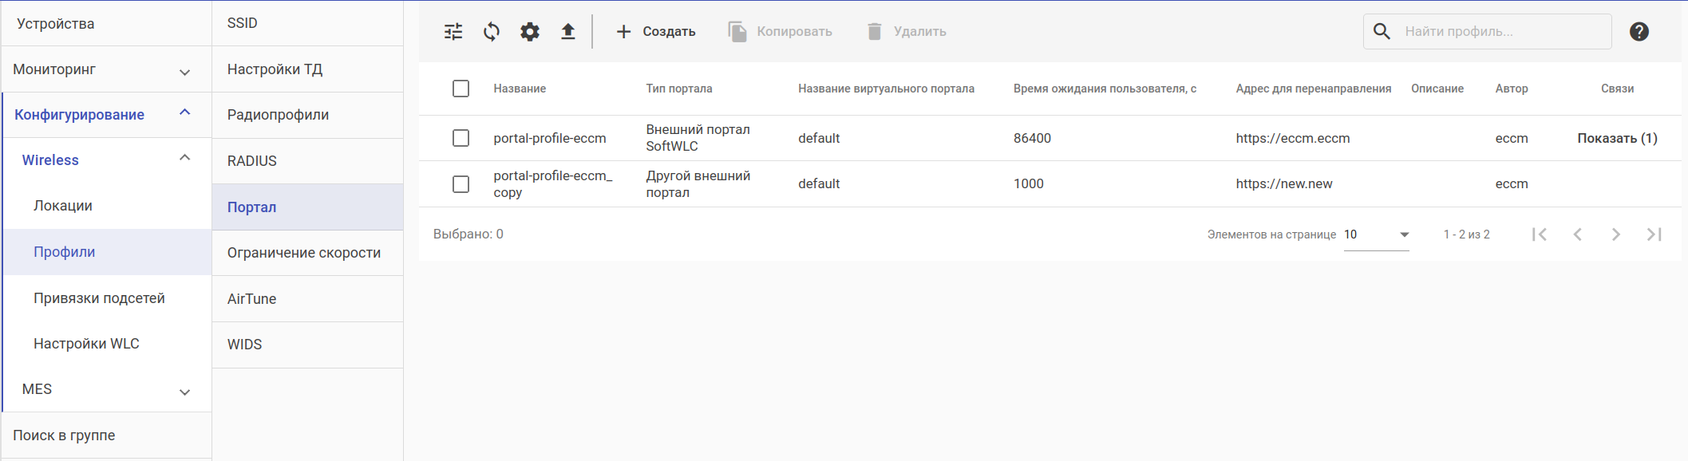Open Привязки подсетей in the sidebar
1688x461 pixels.
99,298
